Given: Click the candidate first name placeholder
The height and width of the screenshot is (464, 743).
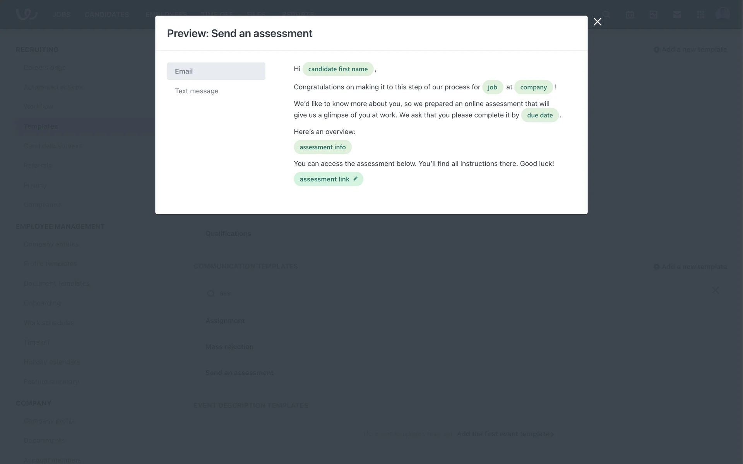Looking at the screenshot, I should coord(338,69).
